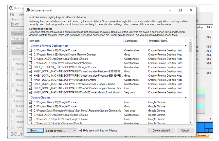
Task: Click the list scrollbar down arrow
Action: click(191, 122)
